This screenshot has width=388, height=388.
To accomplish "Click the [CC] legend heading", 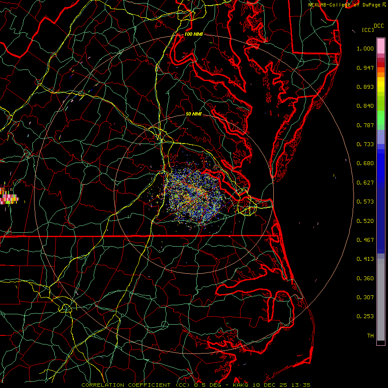I will [x=368, y=30].
